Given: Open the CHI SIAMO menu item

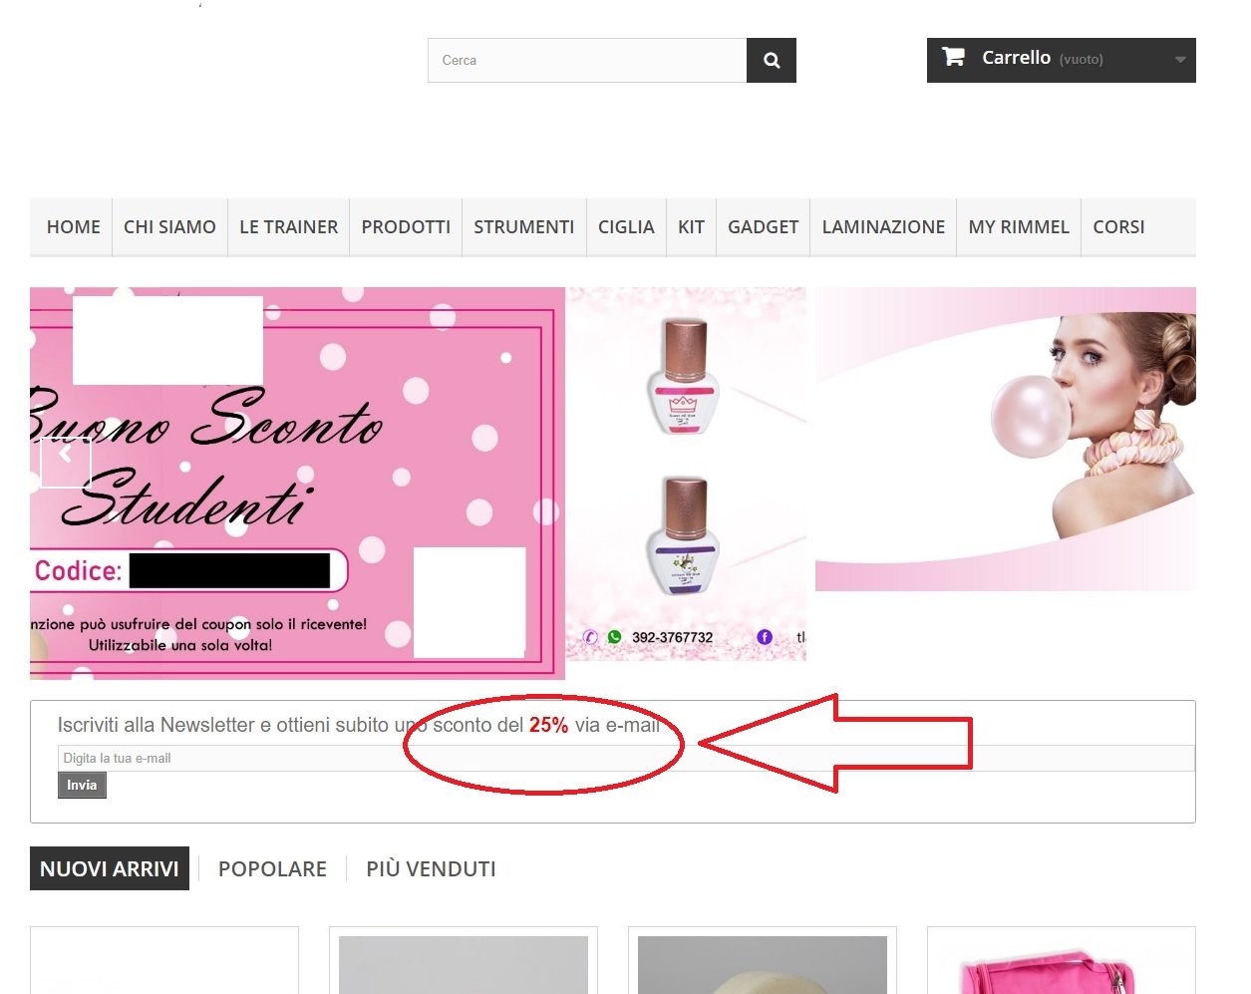Looking at the screenshot, I should pyautogui.click(x=169, y=227).
